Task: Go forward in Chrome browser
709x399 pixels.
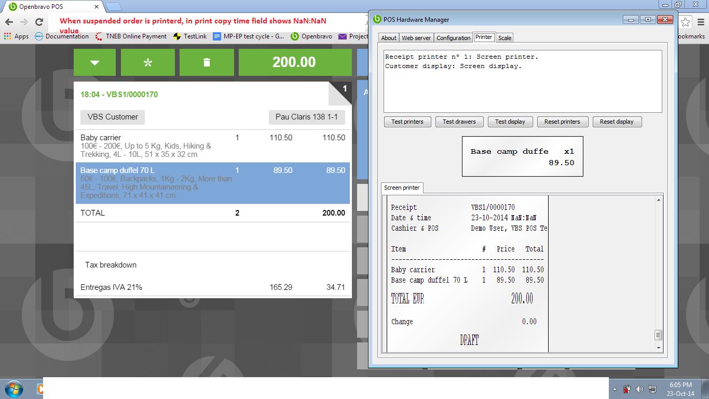Action: pyautogui.click(x=24, y=22)
